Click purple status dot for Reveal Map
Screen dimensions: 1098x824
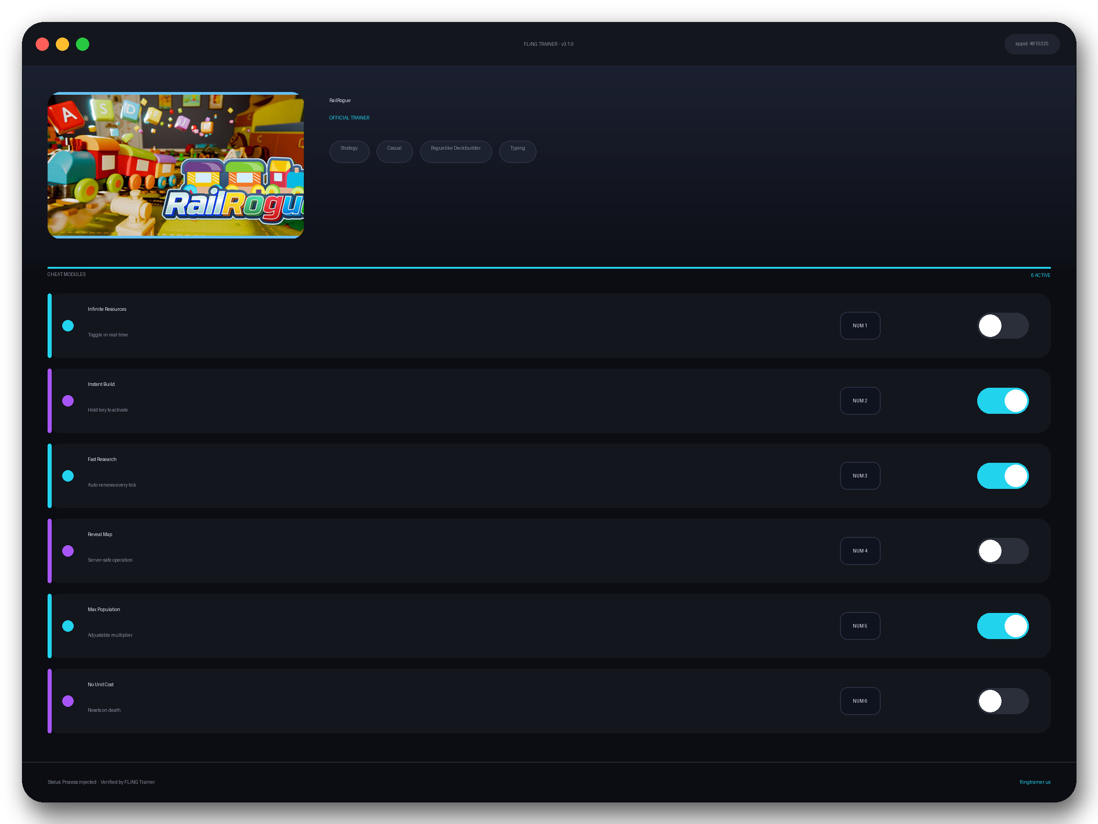coord(68,551)
